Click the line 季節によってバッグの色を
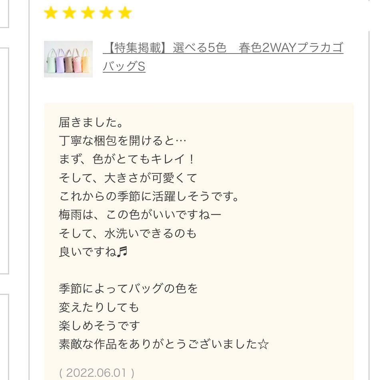389x380 pixels. point(128,288)
